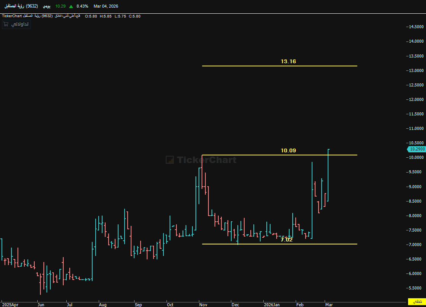Click the Dec time axis label
This screenshot has width=426, height=307.
point(235,305)
